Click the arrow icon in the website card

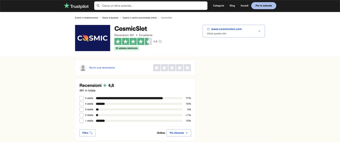(x=259, y=31)
